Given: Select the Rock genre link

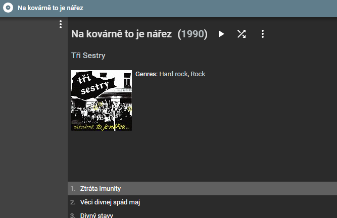Looking at the screenshot, I should click(198, 74).
